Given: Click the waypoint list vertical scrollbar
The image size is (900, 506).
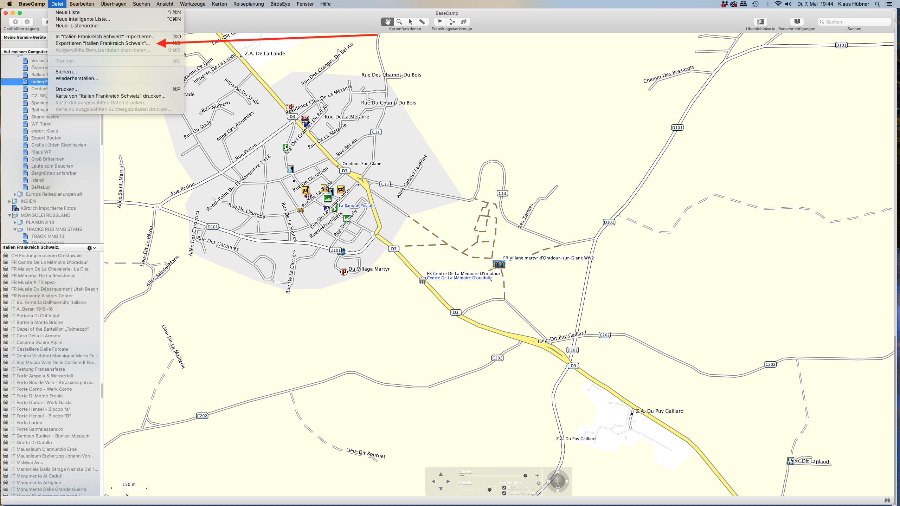Looking at the screenshot, I should tap(102, 391).
